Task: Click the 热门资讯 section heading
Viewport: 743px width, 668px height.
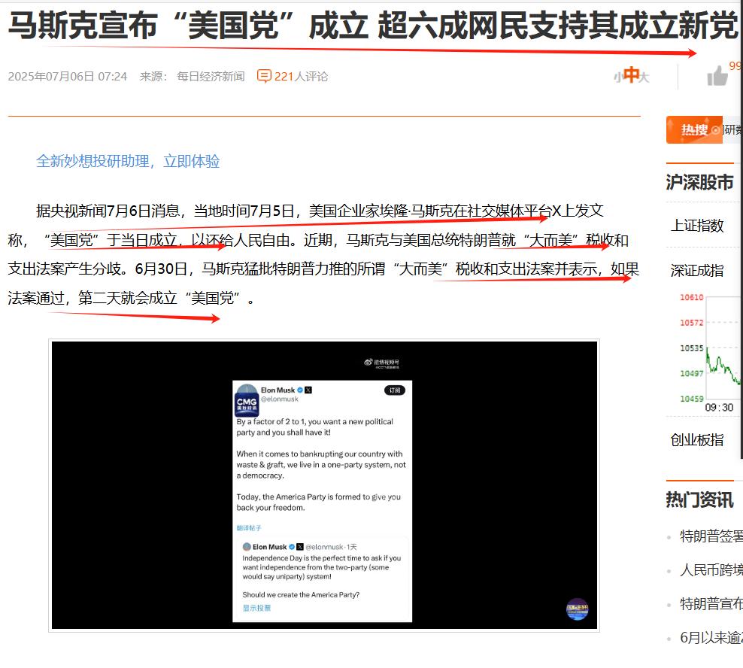Action: pos(699,499)
